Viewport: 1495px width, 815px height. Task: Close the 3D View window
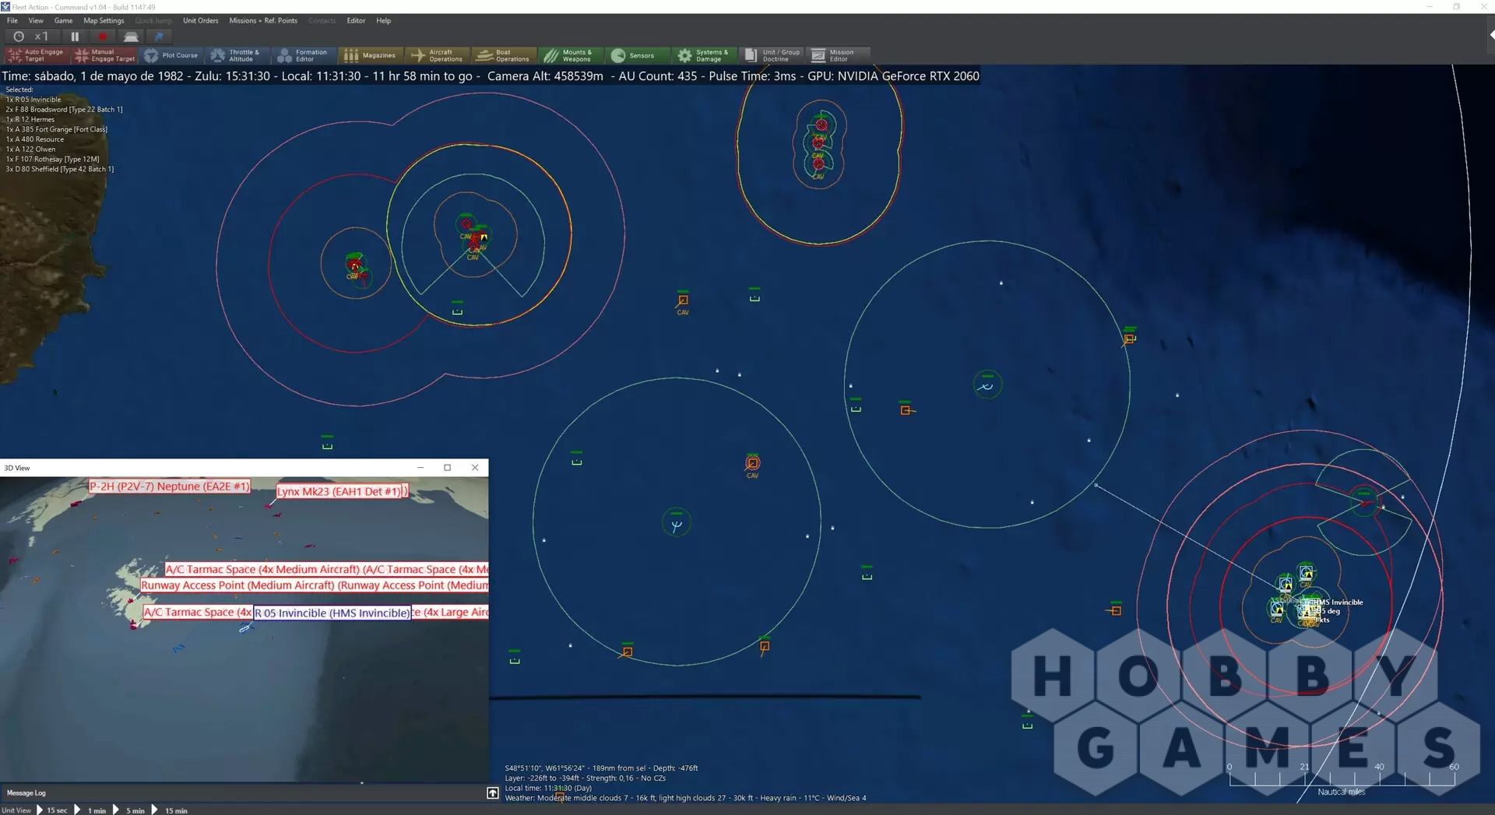475,468
